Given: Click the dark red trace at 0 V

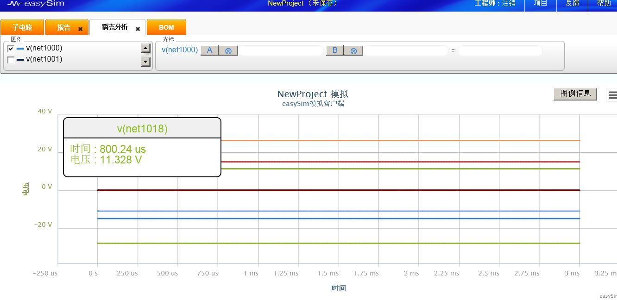Looking at the screenshot, I should 338,190.
